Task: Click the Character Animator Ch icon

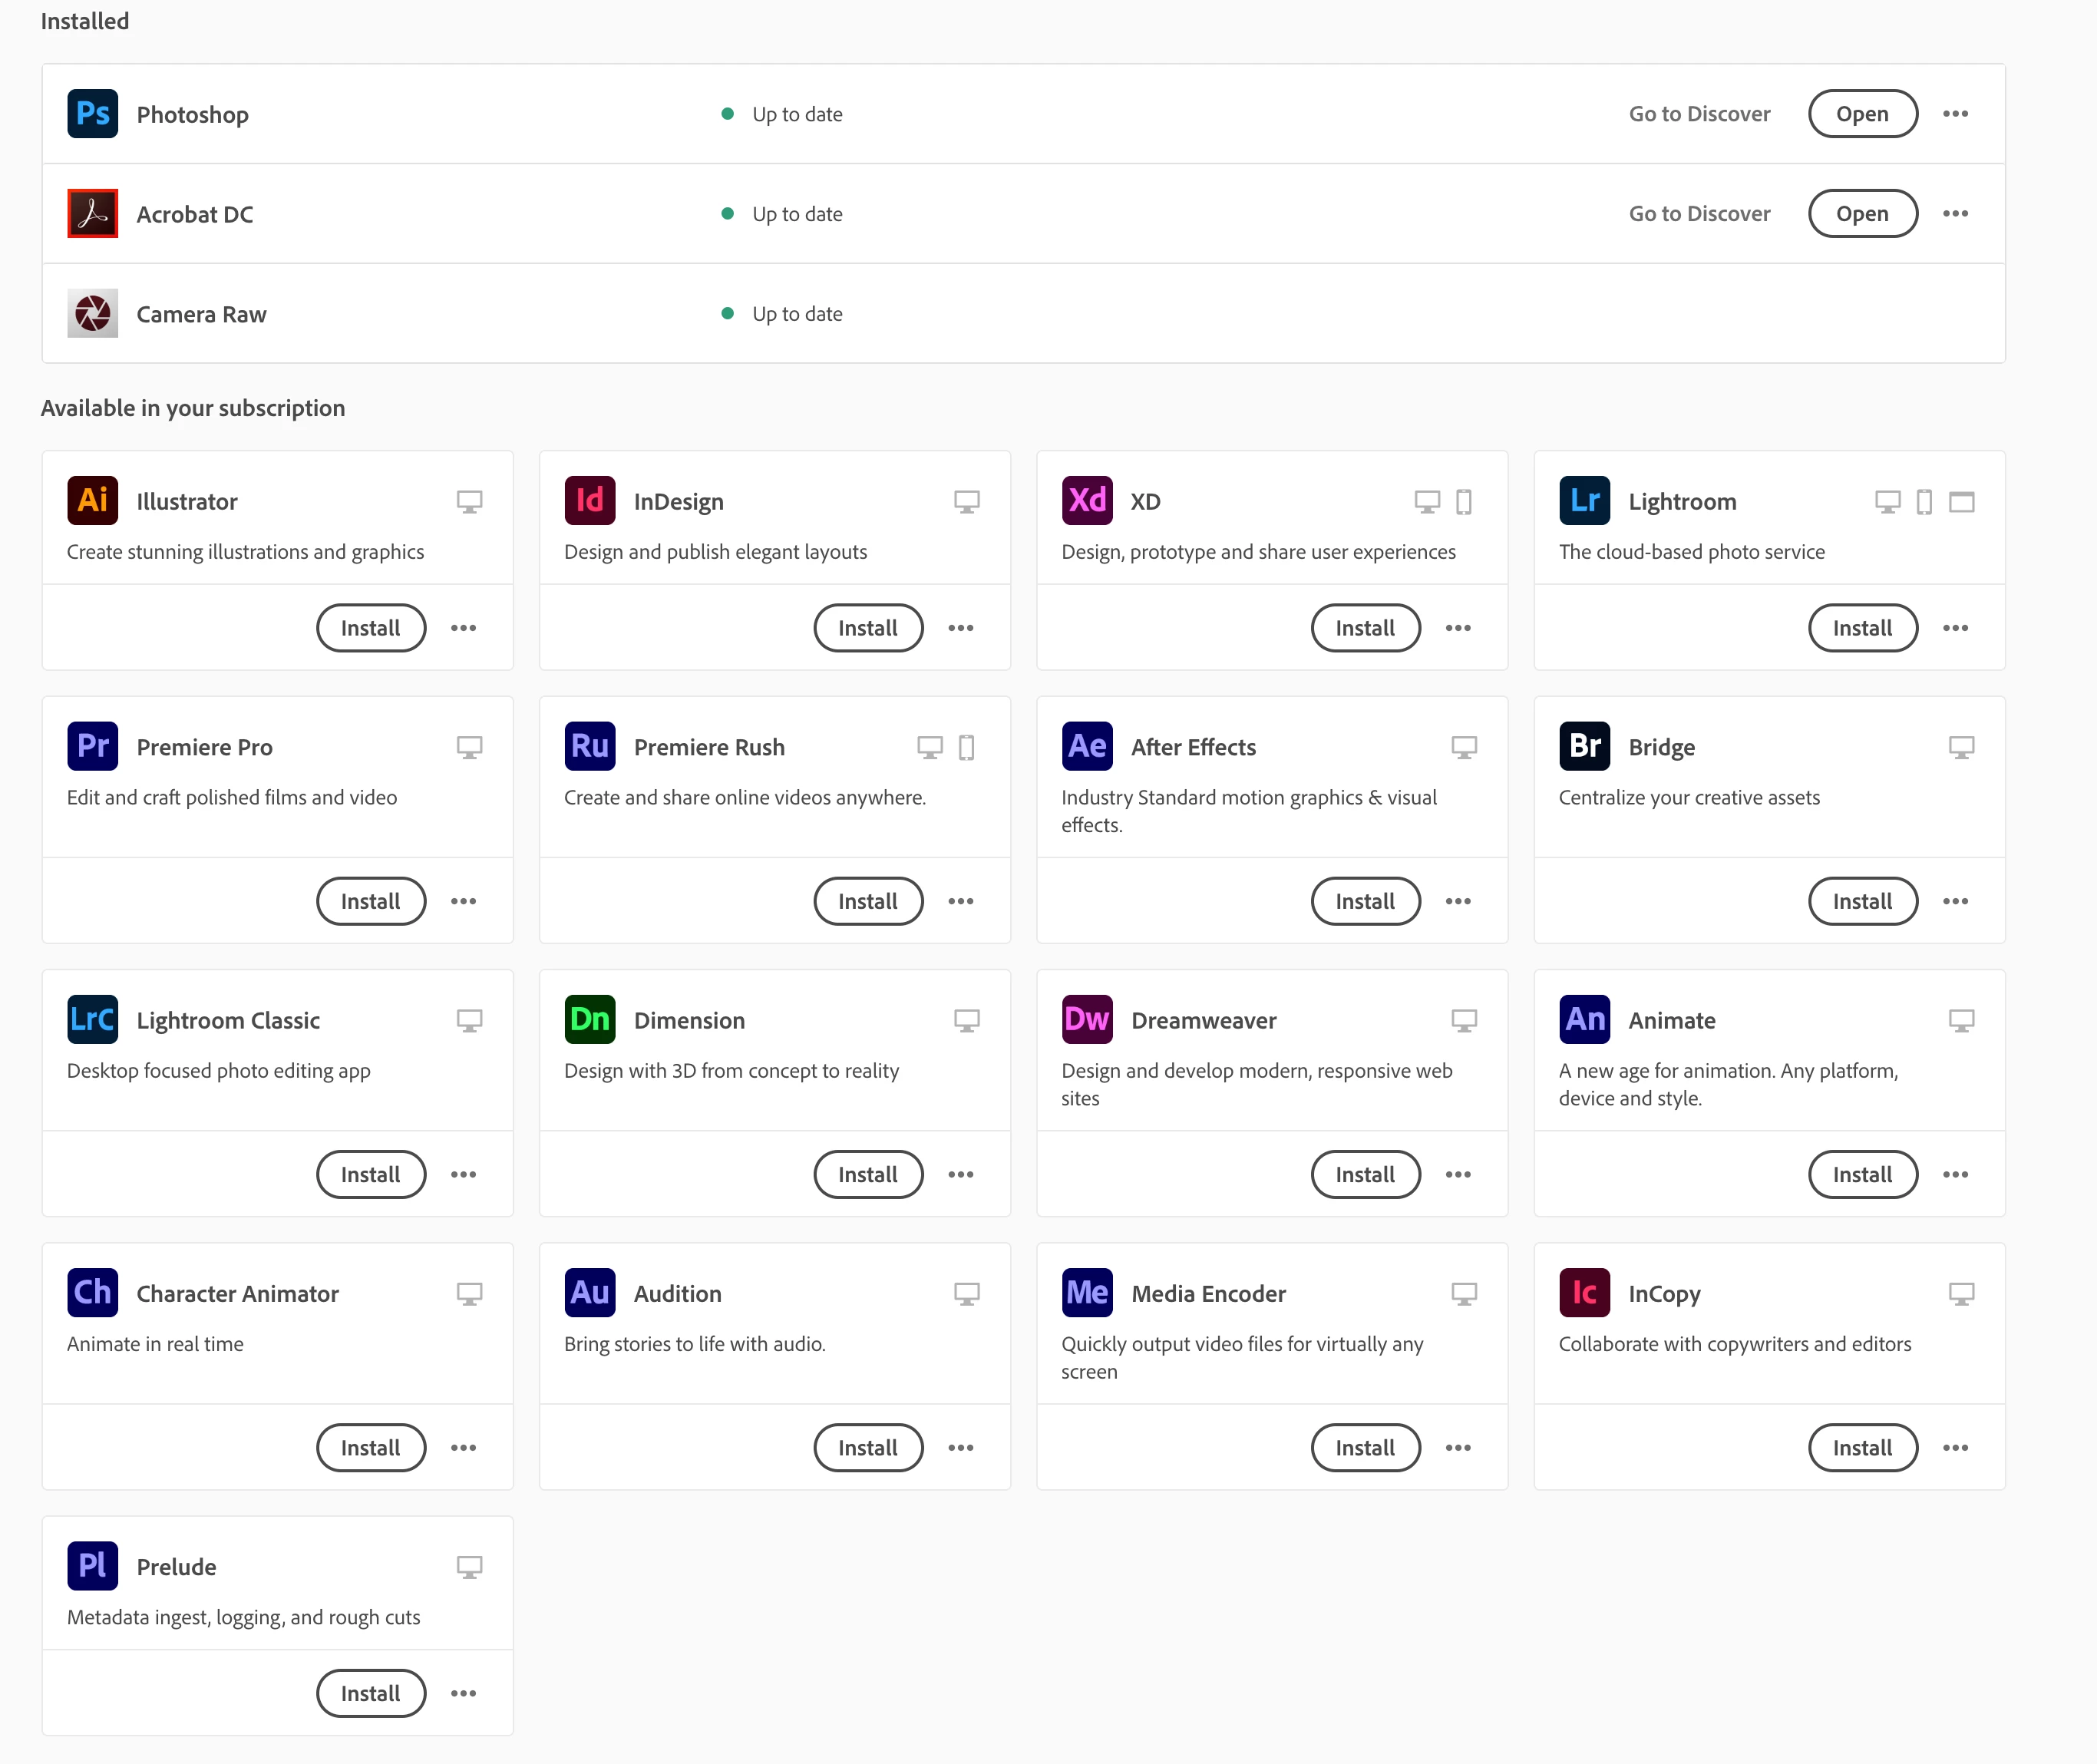Action: 92,1292
